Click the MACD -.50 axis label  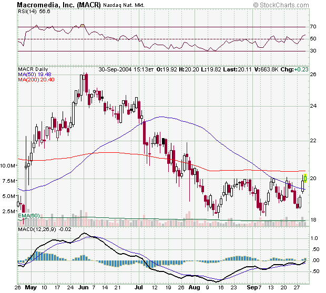pos(314,271)
